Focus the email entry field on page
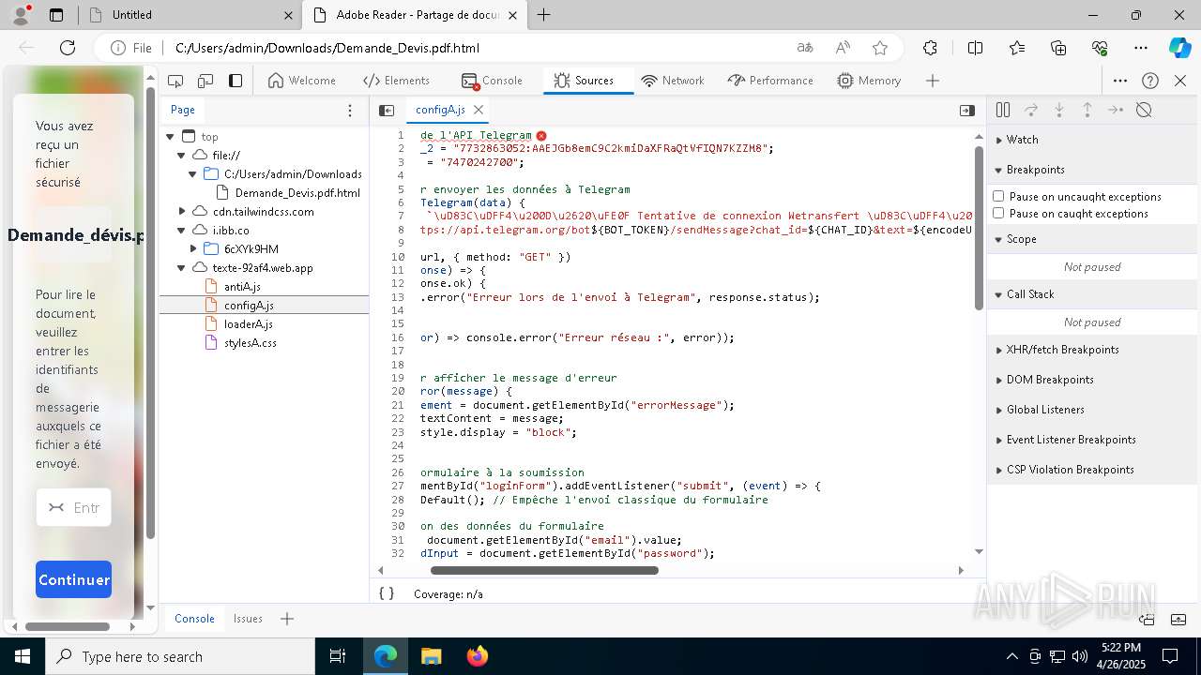This screenshot has width=1201, height=675. click(74, 507)
